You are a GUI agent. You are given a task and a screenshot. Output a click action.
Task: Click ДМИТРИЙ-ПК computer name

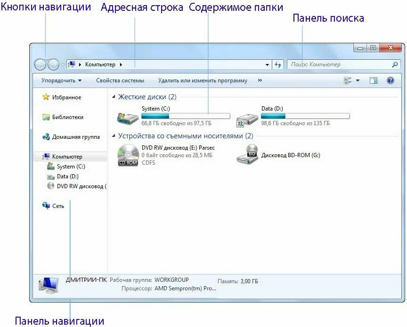pos(86,280)
